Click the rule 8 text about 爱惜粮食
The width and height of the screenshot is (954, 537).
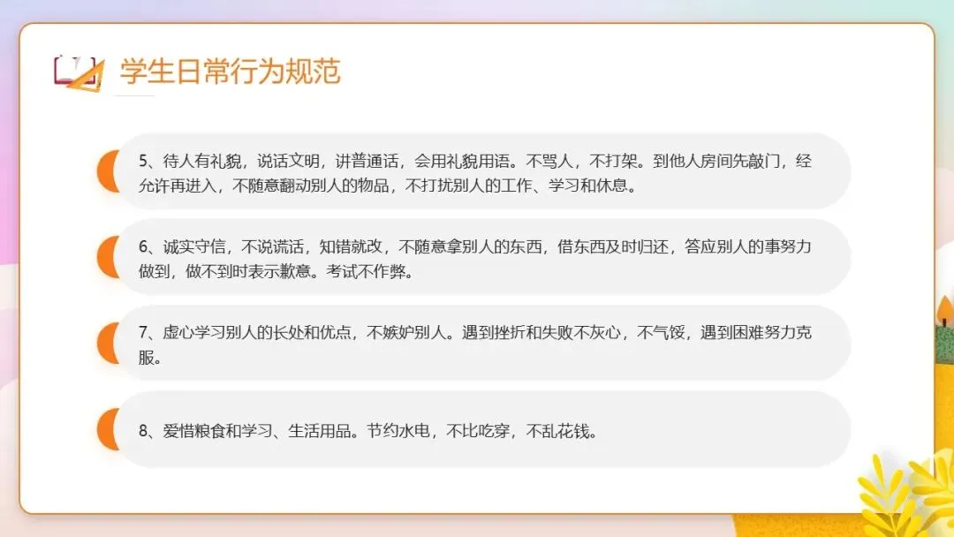click(x=367, y=431)
